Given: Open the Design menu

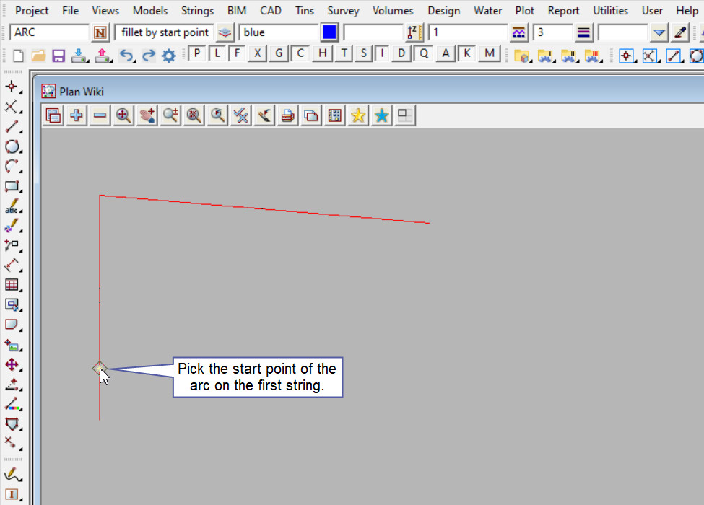Looking at the screenshot, I should [x=443, y=11].
